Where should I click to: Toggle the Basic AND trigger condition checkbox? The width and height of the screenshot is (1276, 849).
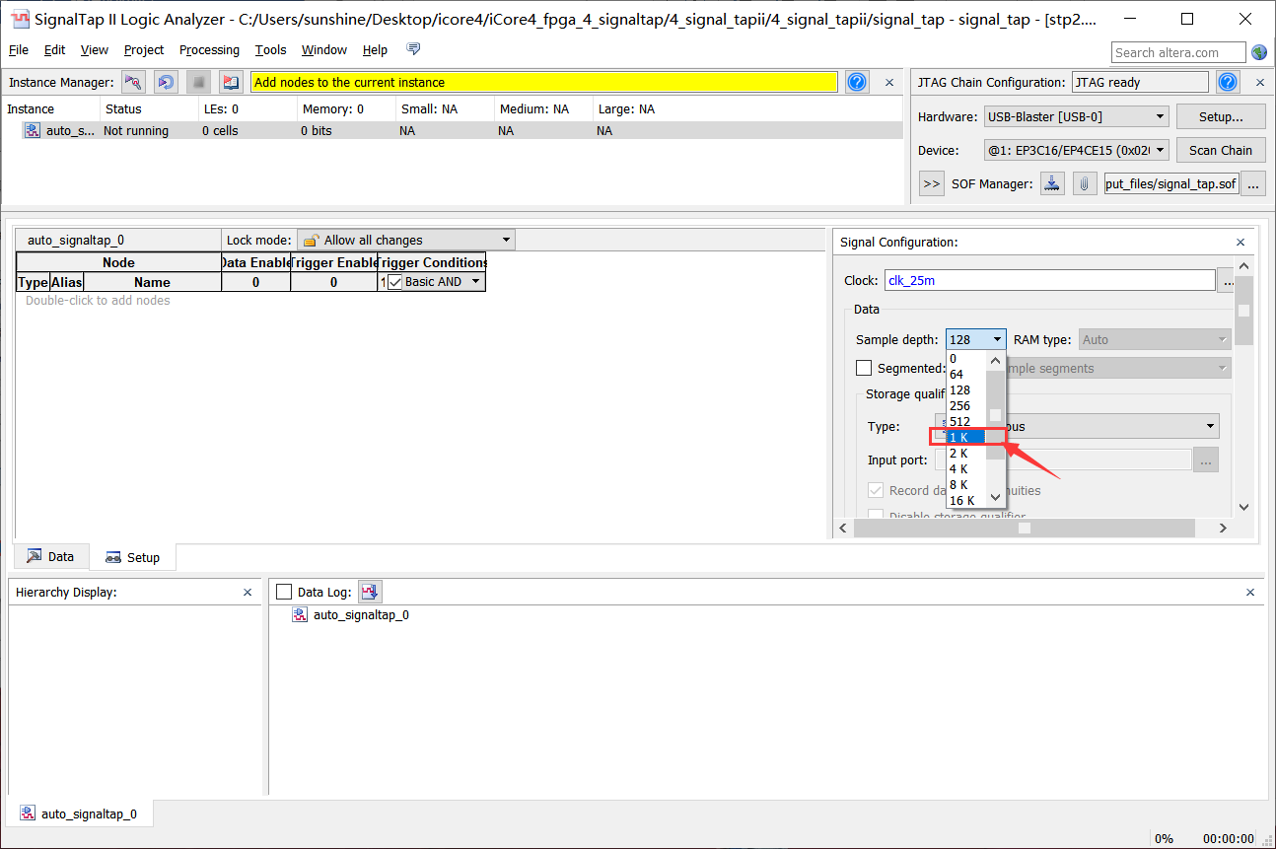point(395,282)
